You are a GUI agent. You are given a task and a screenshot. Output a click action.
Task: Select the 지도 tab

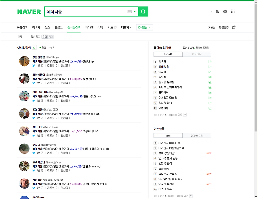coord(110,27)
